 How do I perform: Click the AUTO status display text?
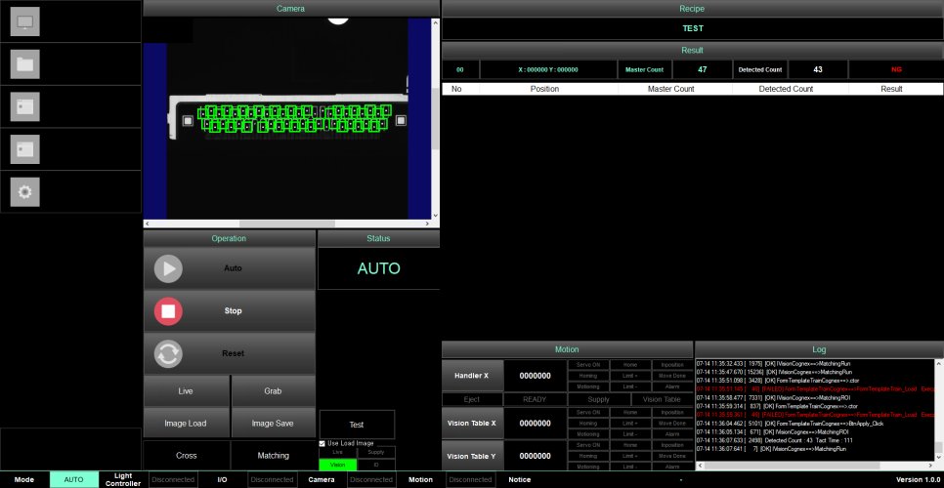click(379, 268)
